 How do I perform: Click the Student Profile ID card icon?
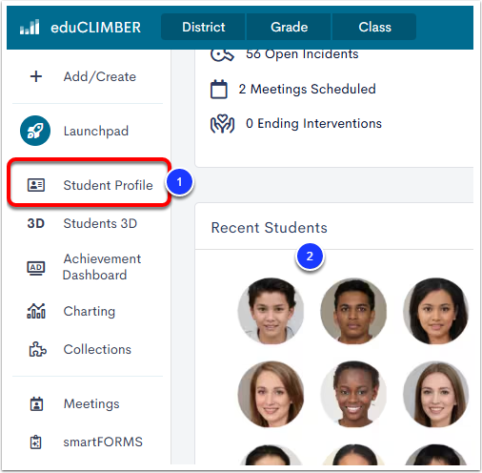pos(36,185)
